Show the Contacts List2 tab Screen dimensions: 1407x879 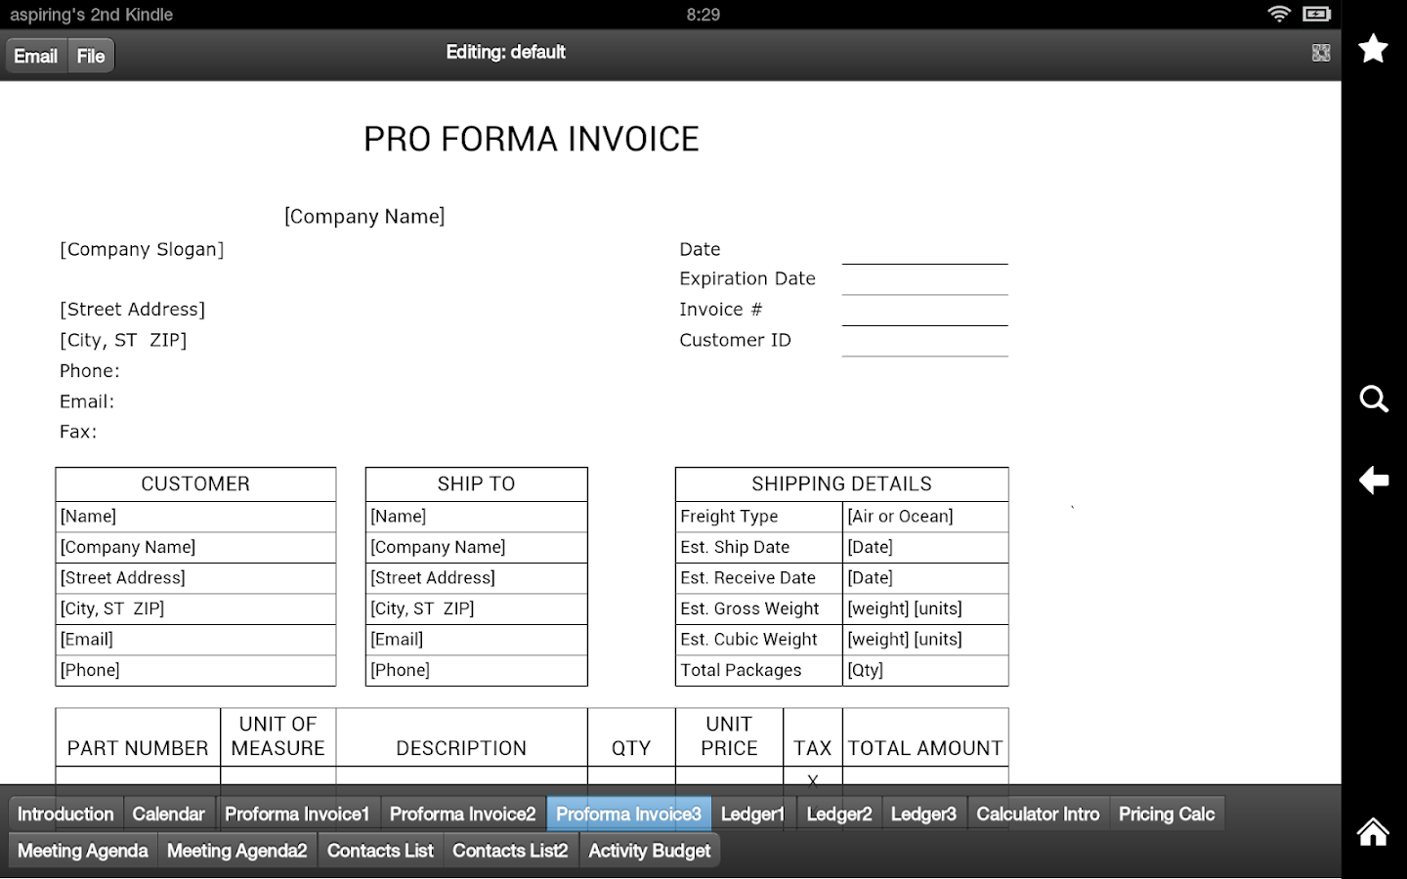511,851
